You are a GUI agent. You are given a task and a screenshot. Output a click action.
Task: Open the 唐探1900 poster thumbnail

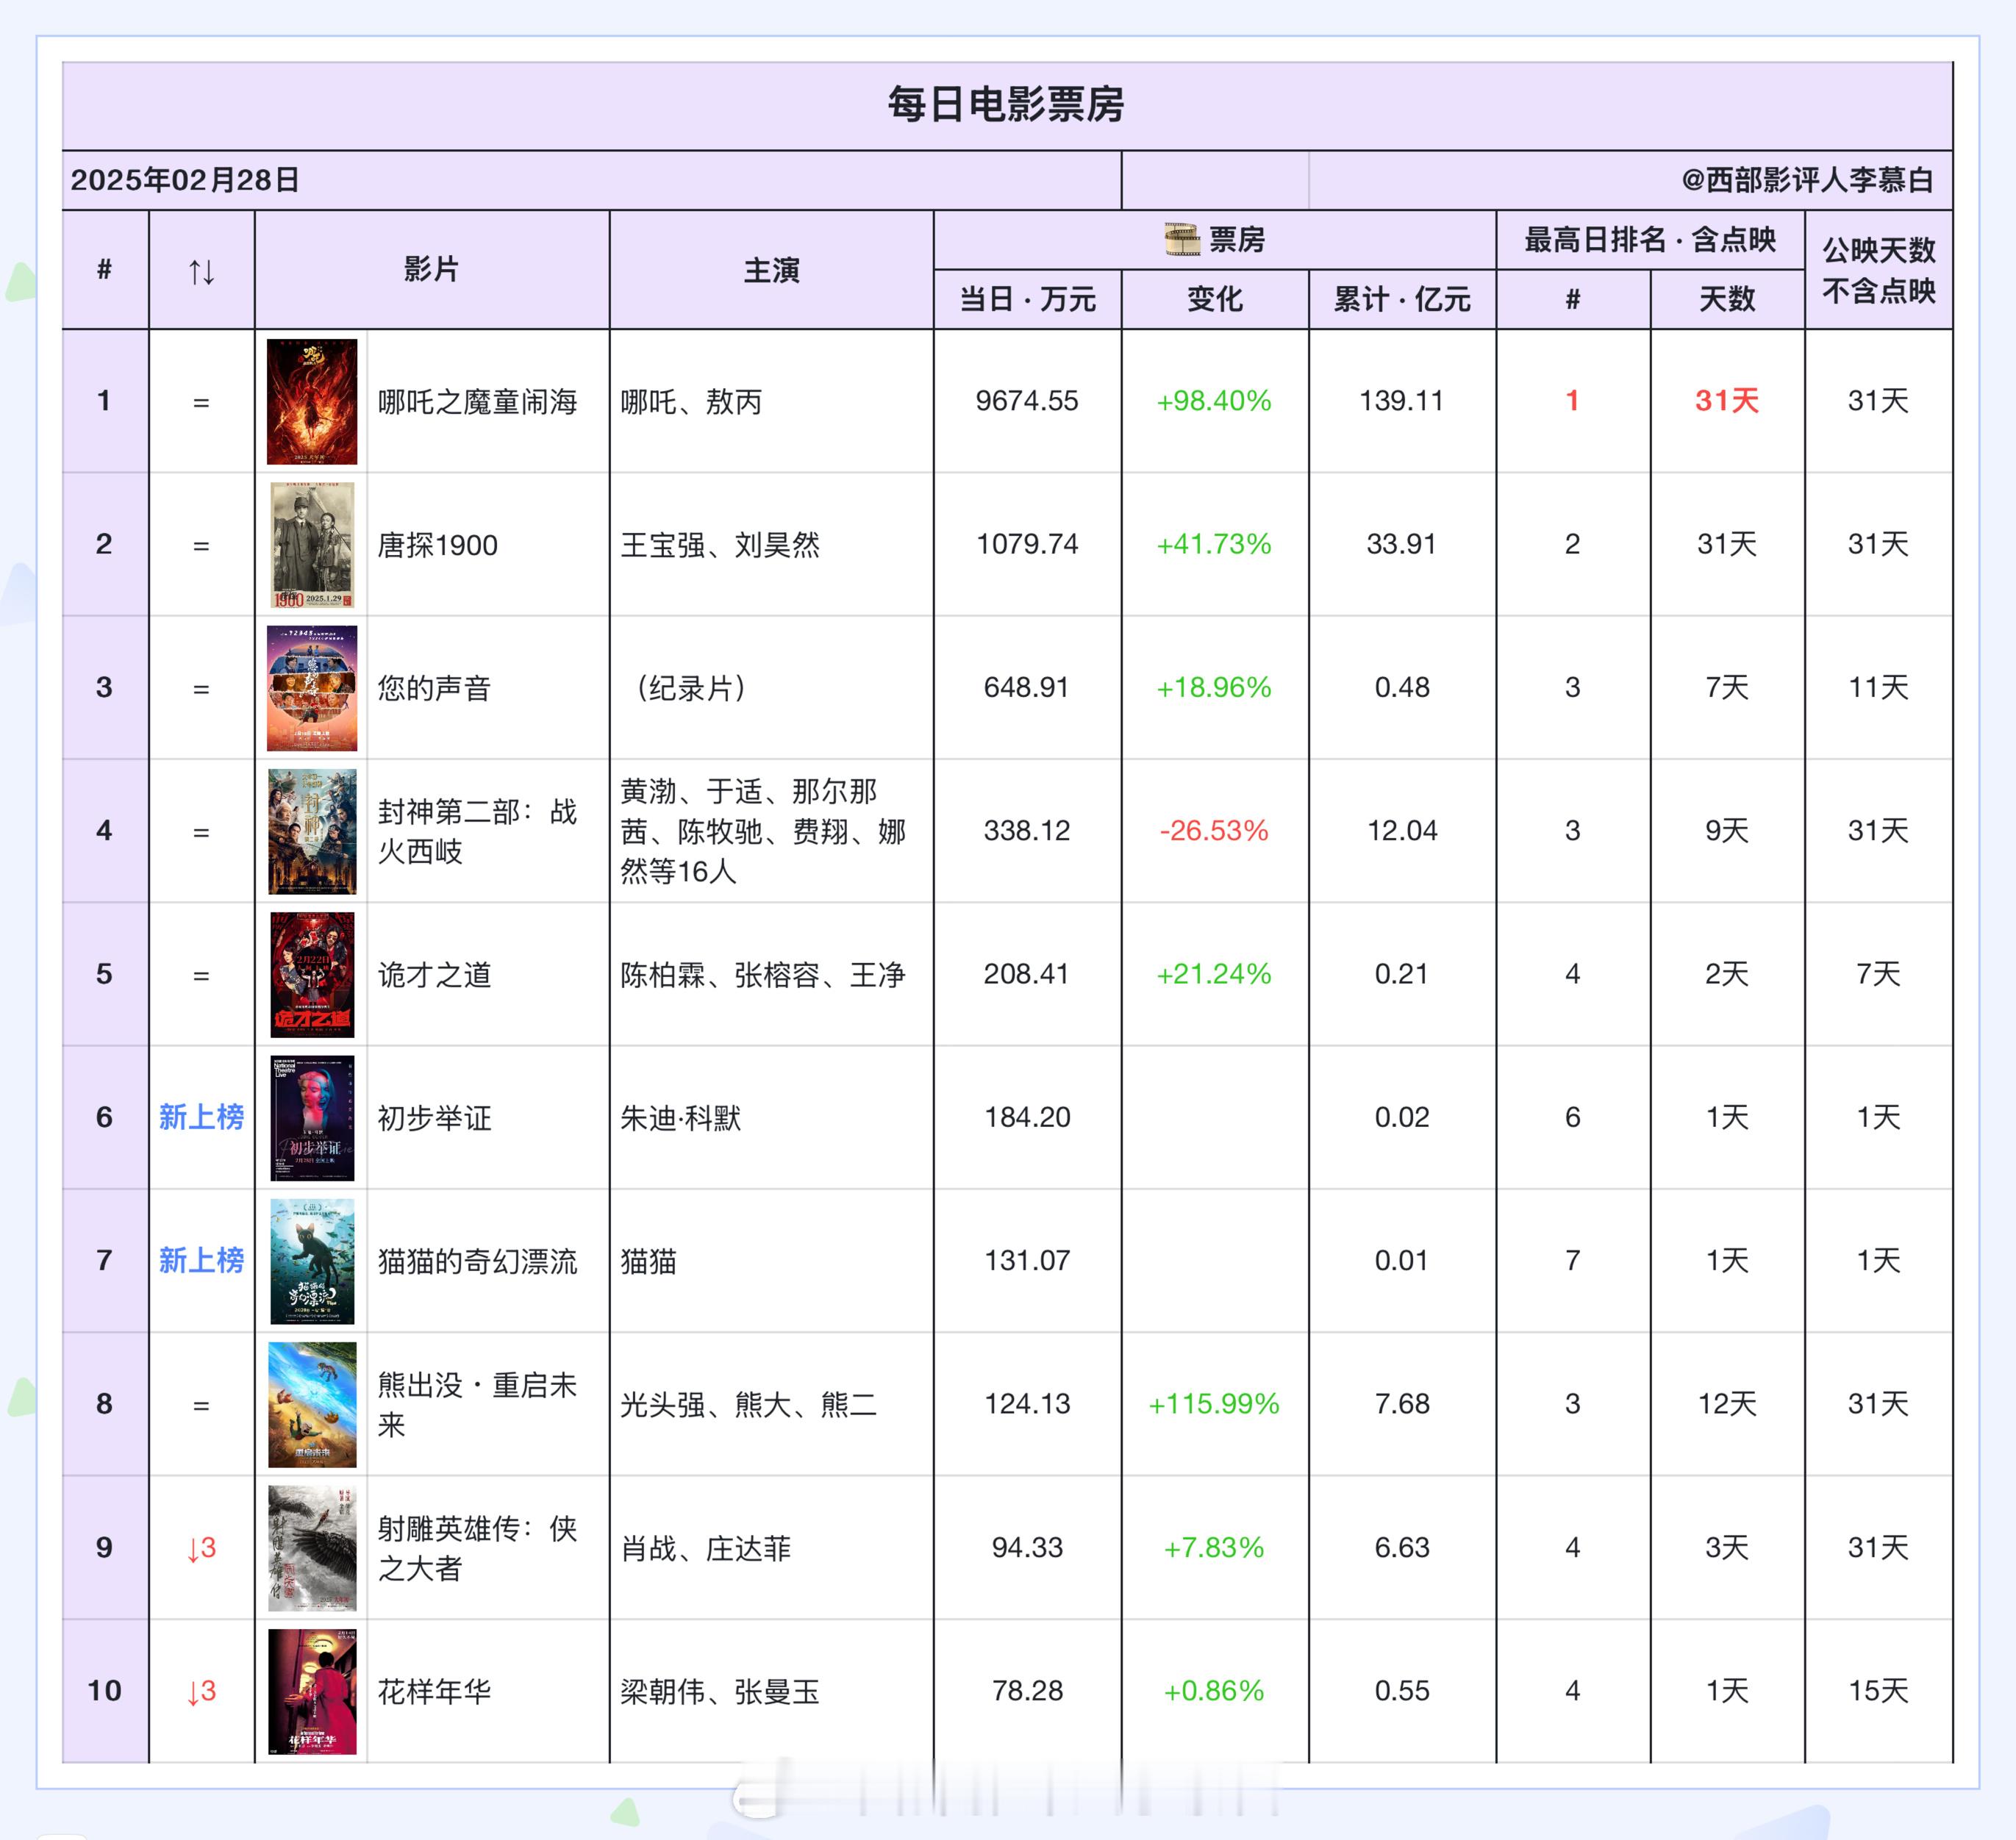coord(312,545)
